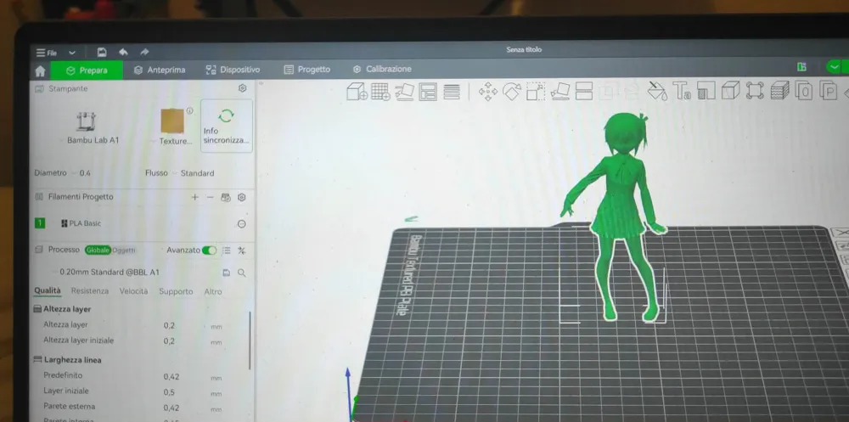Click the save project icon
Screen dimensions: 849x422
coord(102,52)
